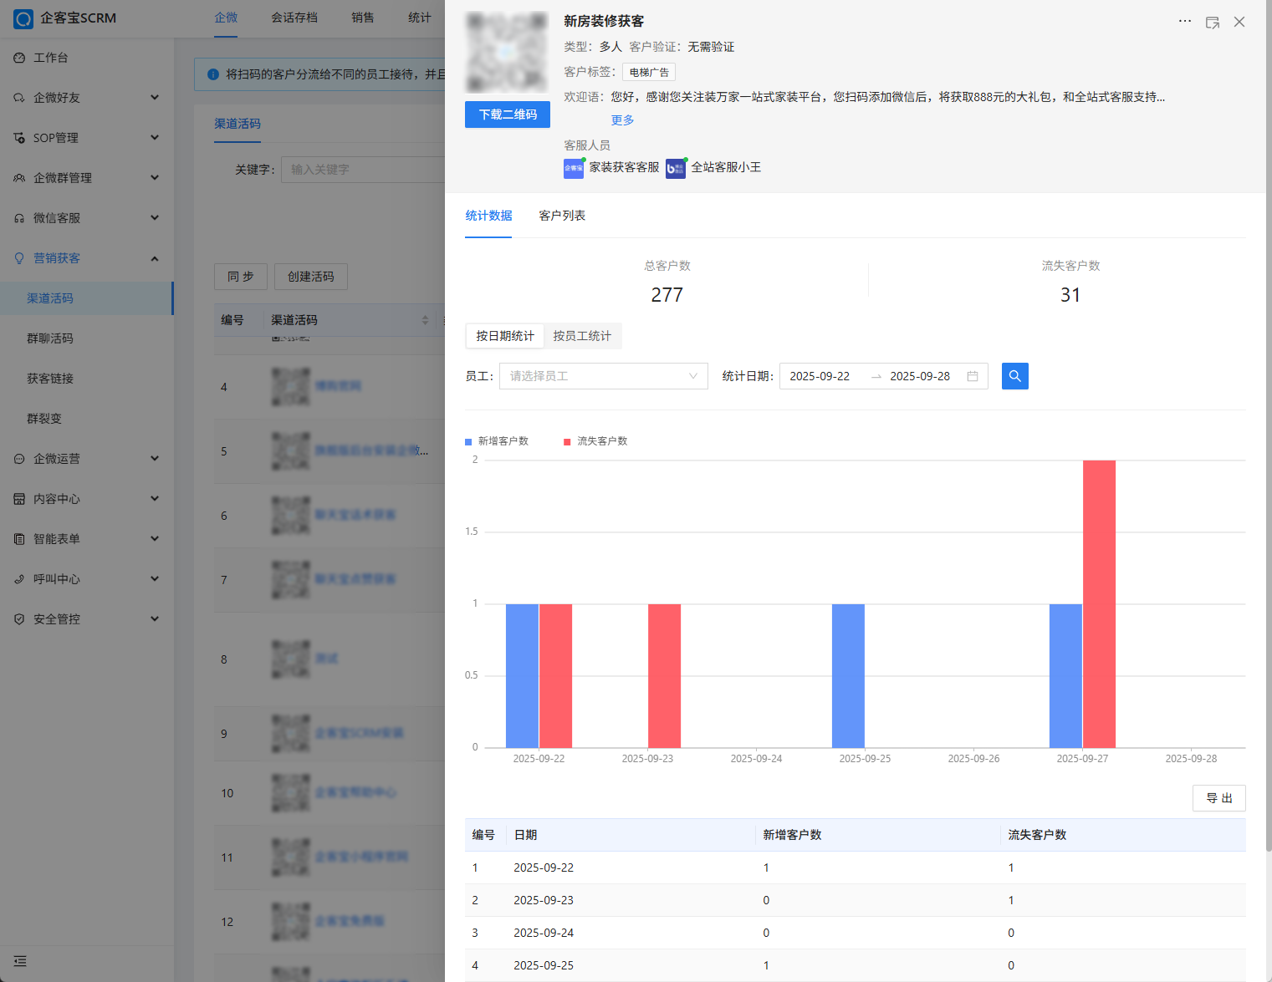Click the 2025-09-22 start date field
This screenshot has height=982, width=1272.
[820, 376]
